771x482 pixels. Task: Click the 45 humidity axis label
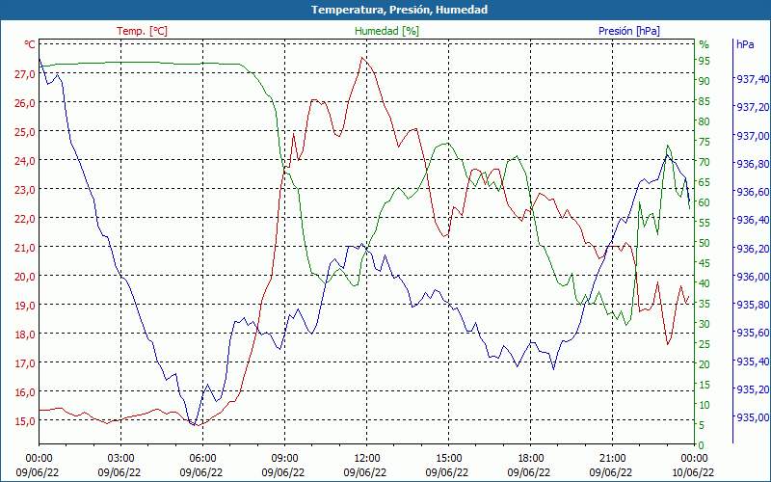(x=705, y=263)
